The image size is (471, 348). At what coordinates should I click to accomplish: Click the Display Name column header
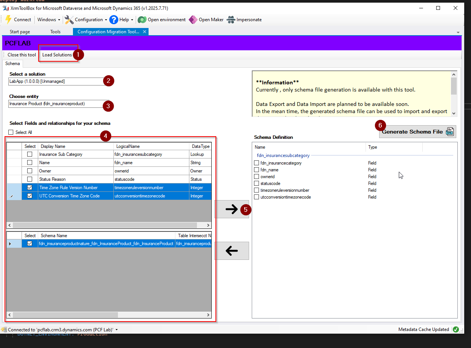(76, 146)
